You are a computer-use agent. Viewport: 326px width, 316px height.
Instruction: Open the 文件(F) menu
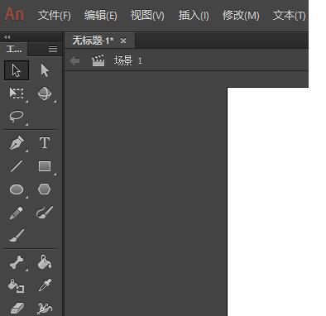pyautogui.click(x=55, y=15)
